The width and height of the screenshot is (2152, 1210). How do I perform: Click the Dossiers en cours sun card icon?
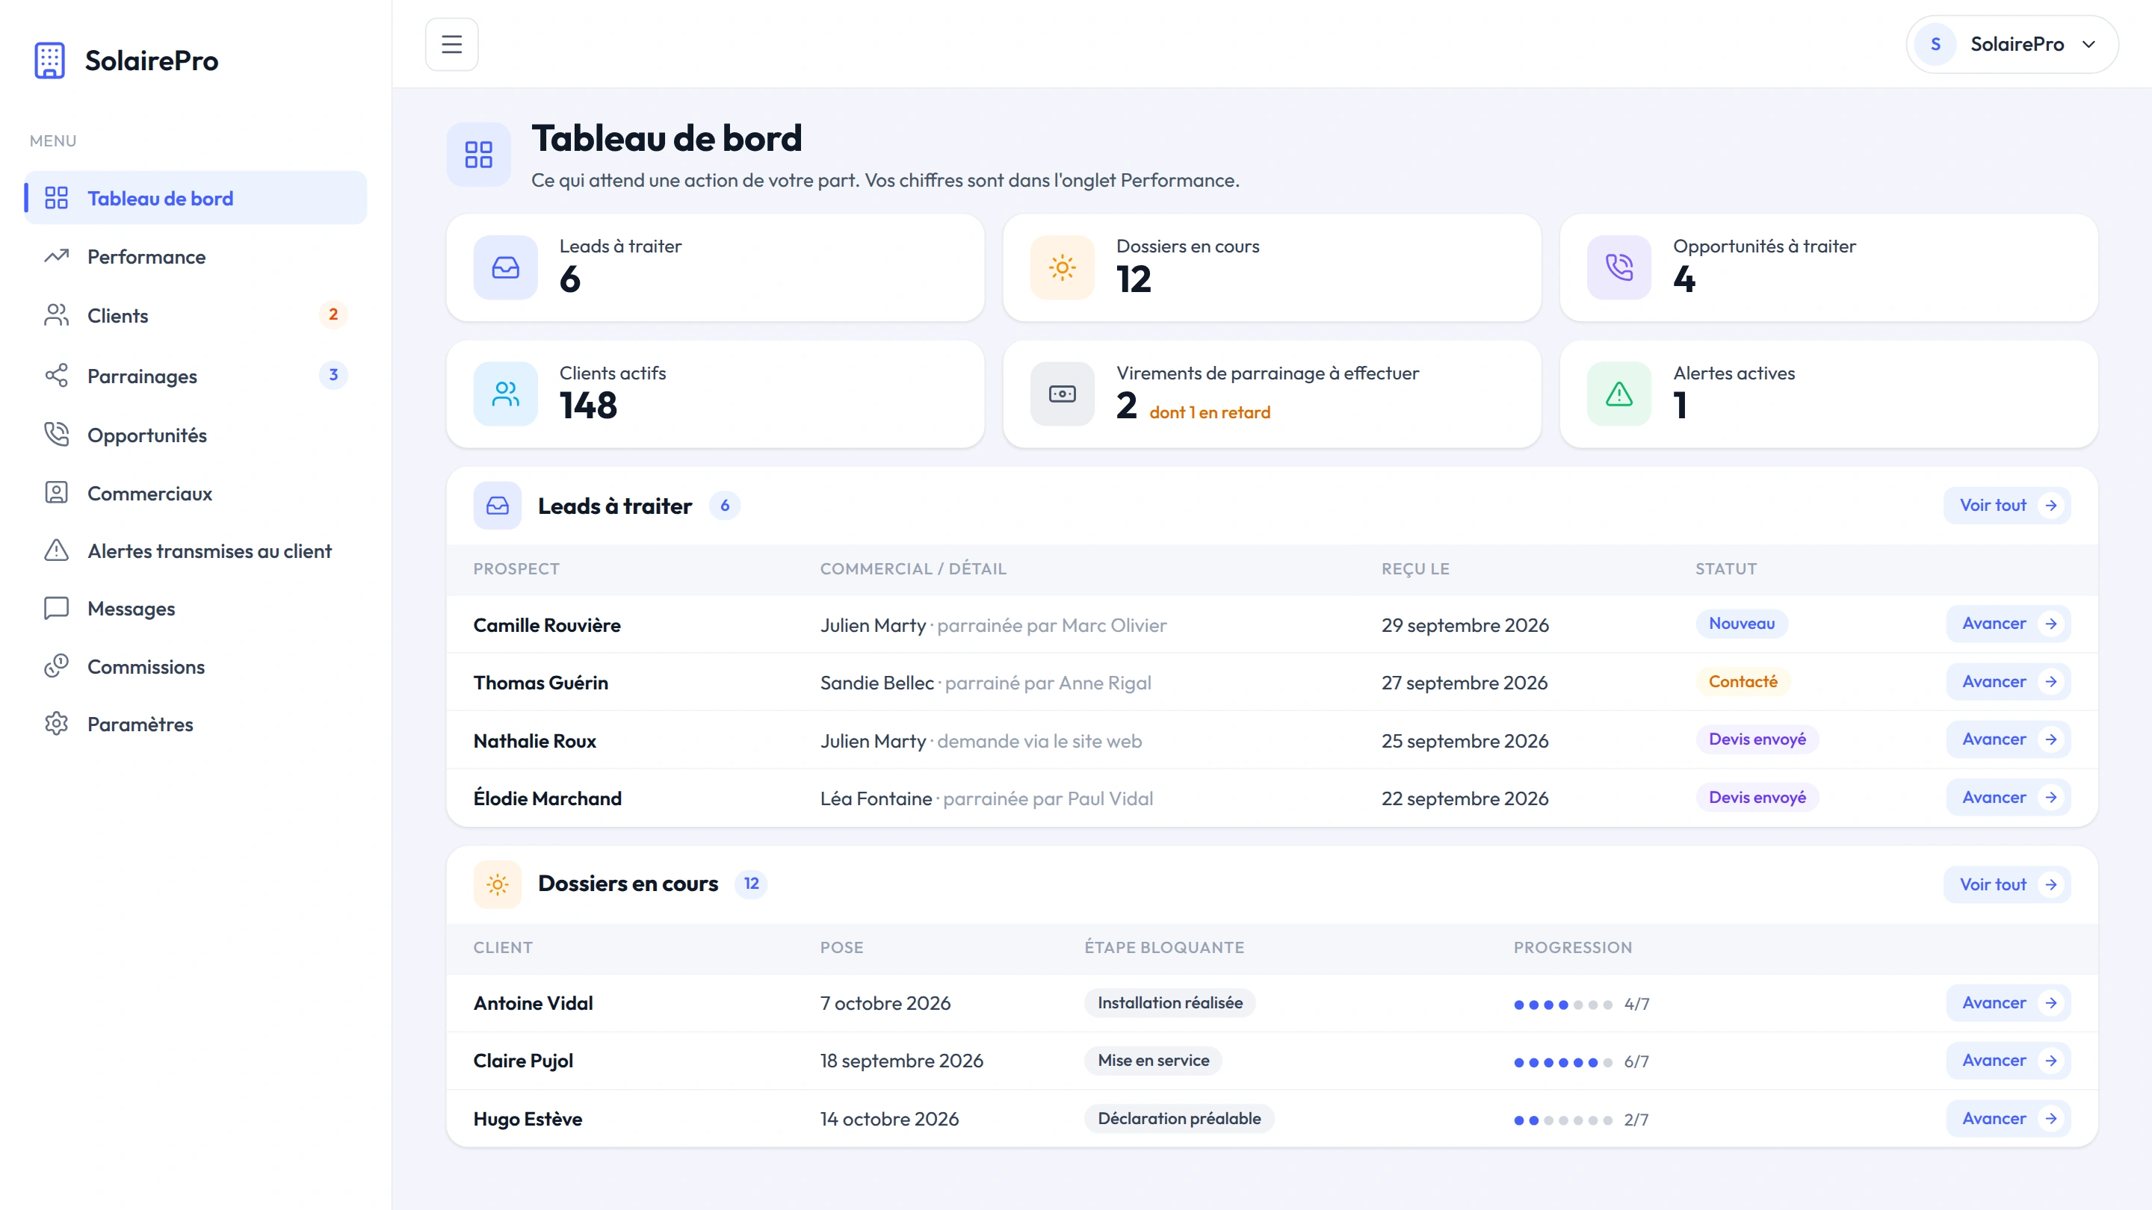coord(1062,267)
